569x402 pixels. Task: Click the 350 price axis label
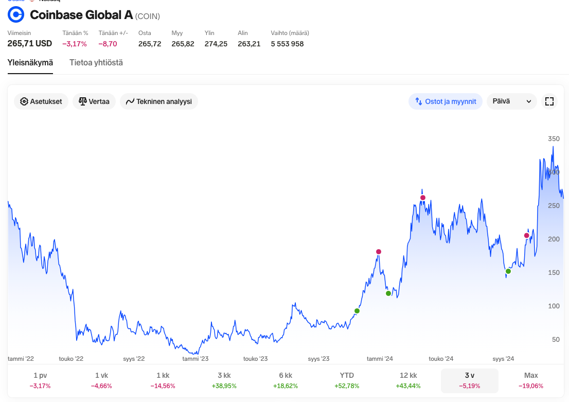554,139
